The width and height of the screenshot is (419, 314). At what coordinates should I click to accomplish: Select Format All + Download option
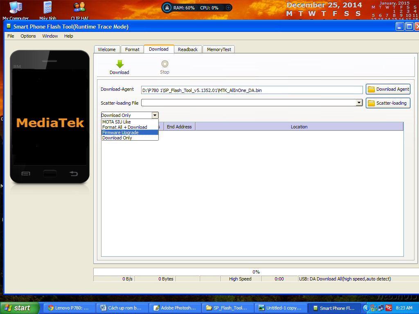(x=130, y=127)
